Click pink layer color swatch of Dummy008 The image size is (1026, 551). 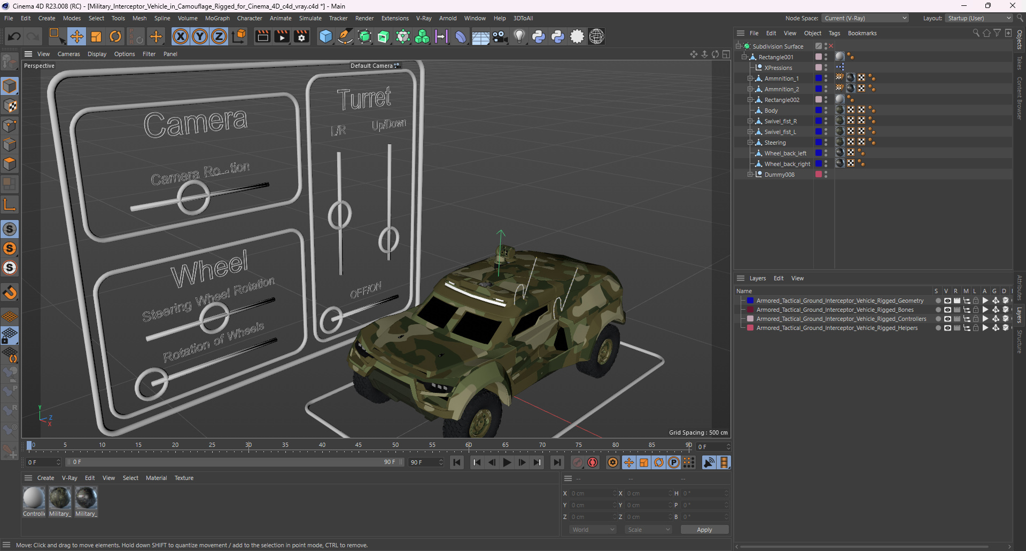click(818, 175)
